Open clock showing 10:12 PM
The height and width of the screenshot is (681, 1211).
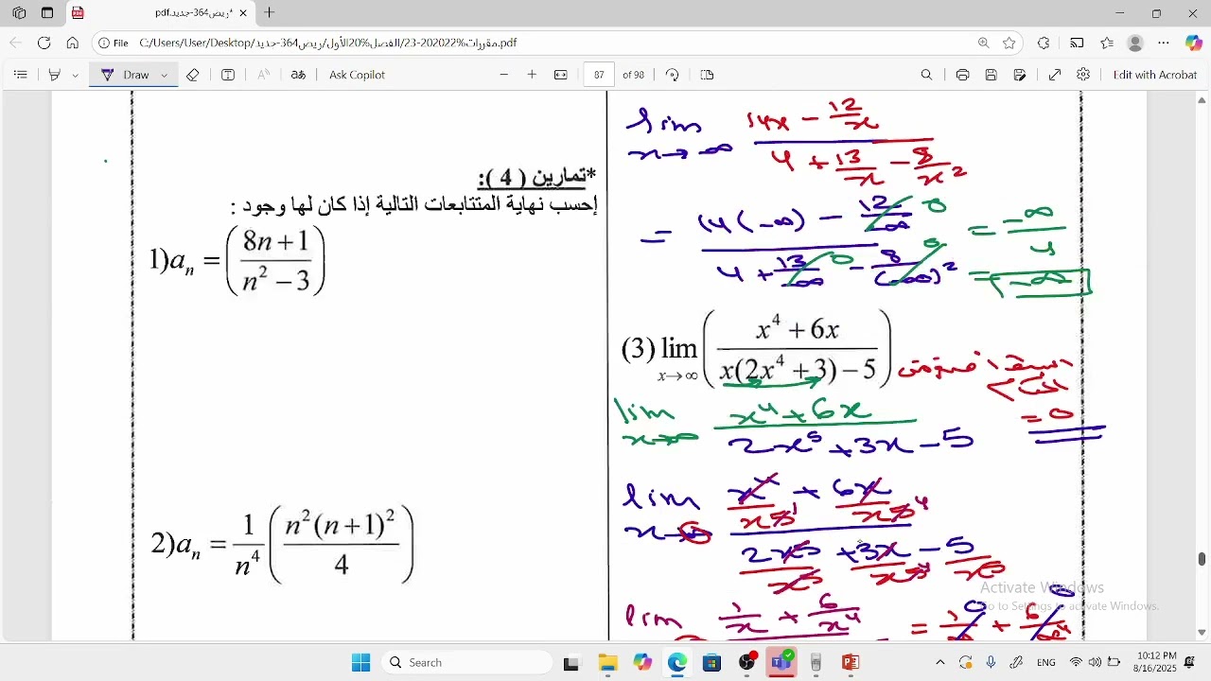(1156, 662)
